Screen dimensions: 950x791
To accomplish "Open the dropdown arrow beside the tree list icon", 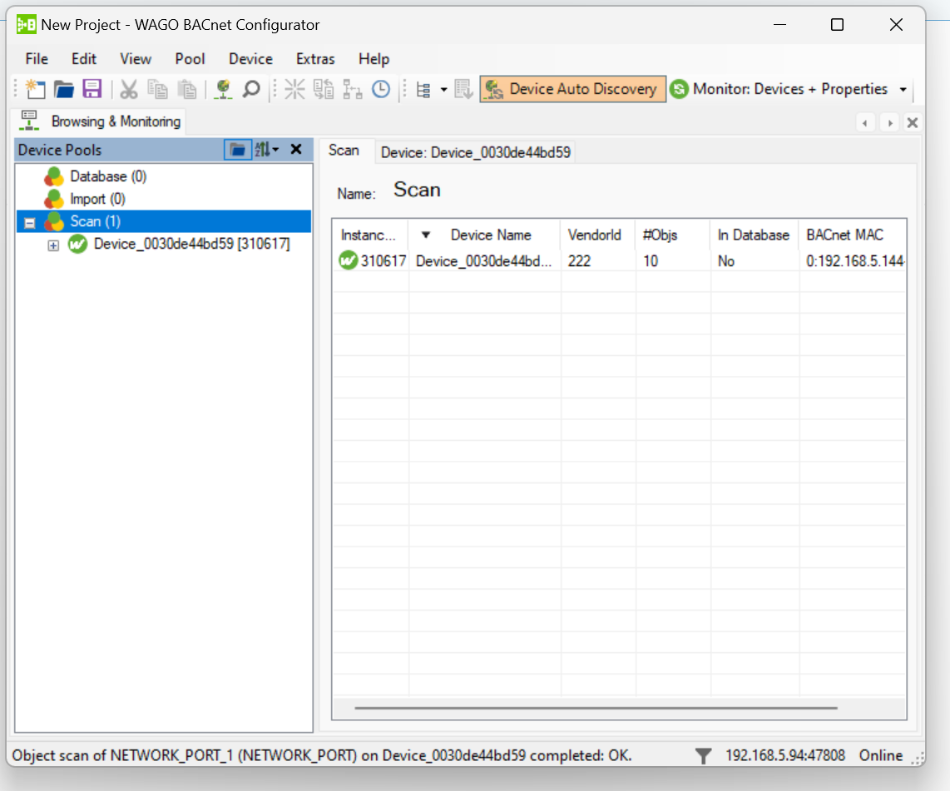I will pos(443,90).
